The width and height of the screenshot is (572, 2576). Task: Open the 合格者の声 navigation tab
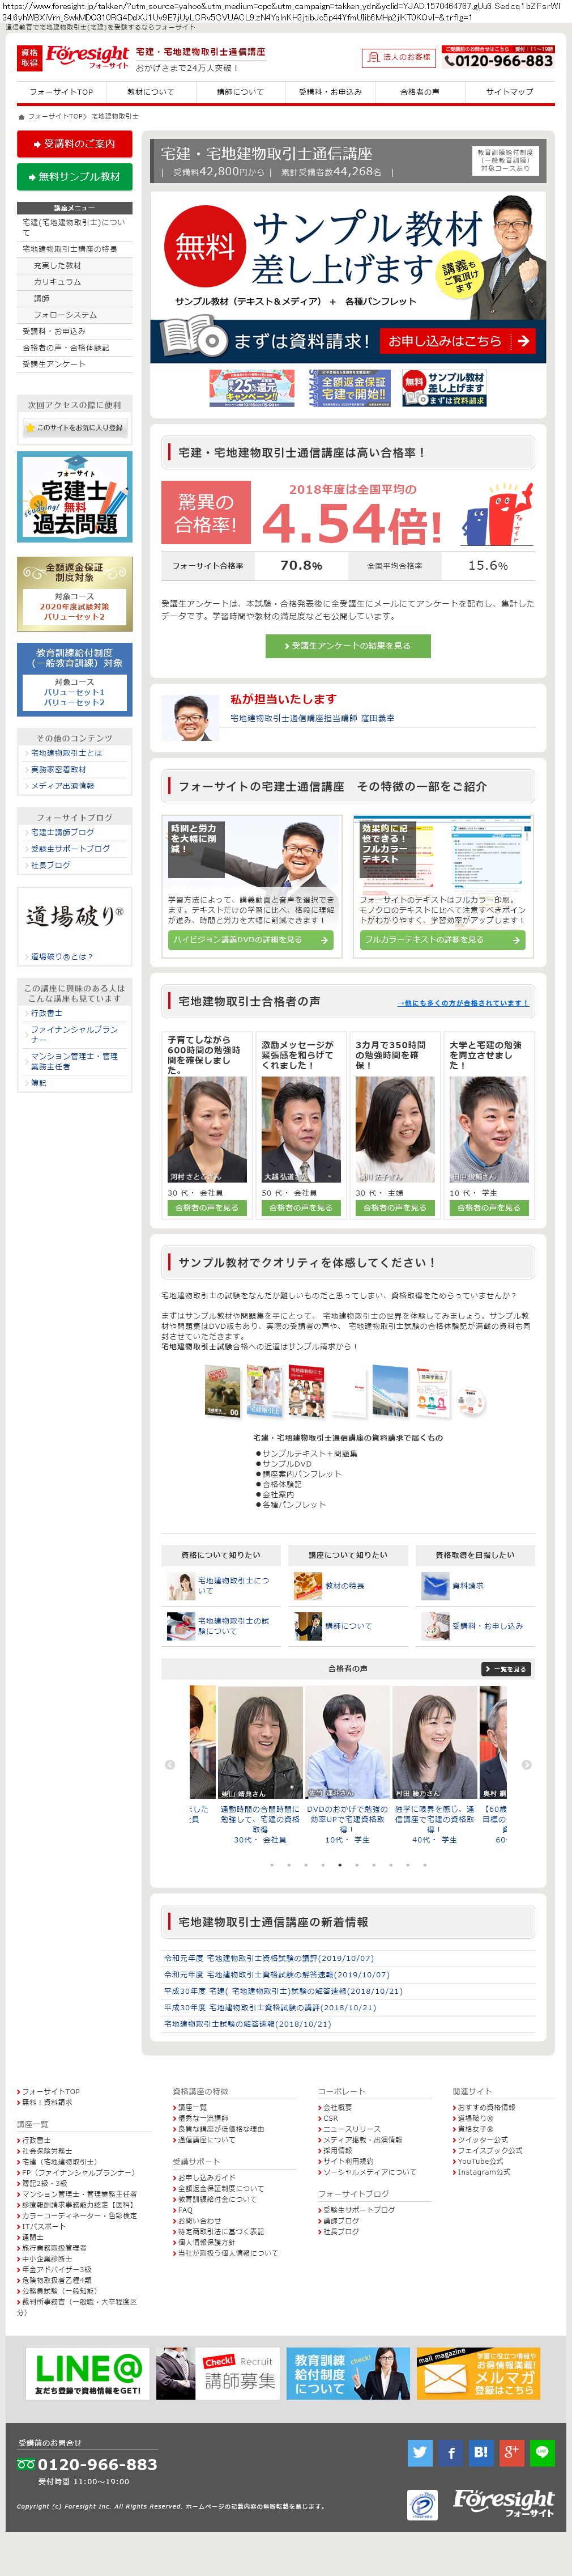(x=419, y=92)
